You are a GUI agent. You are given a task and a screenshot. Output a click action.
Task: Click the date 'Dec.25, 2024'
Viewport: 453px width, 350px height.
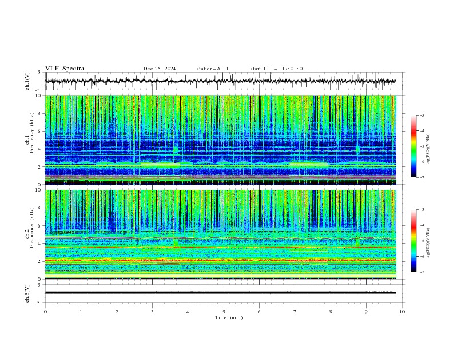tap(160, 69)
